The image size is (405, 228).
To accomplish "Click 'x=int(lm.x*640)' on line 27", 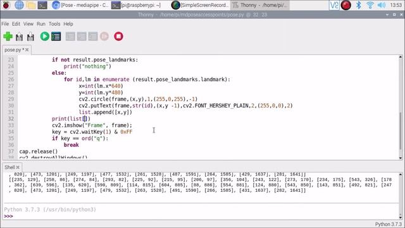I will [x=101, y=86].
